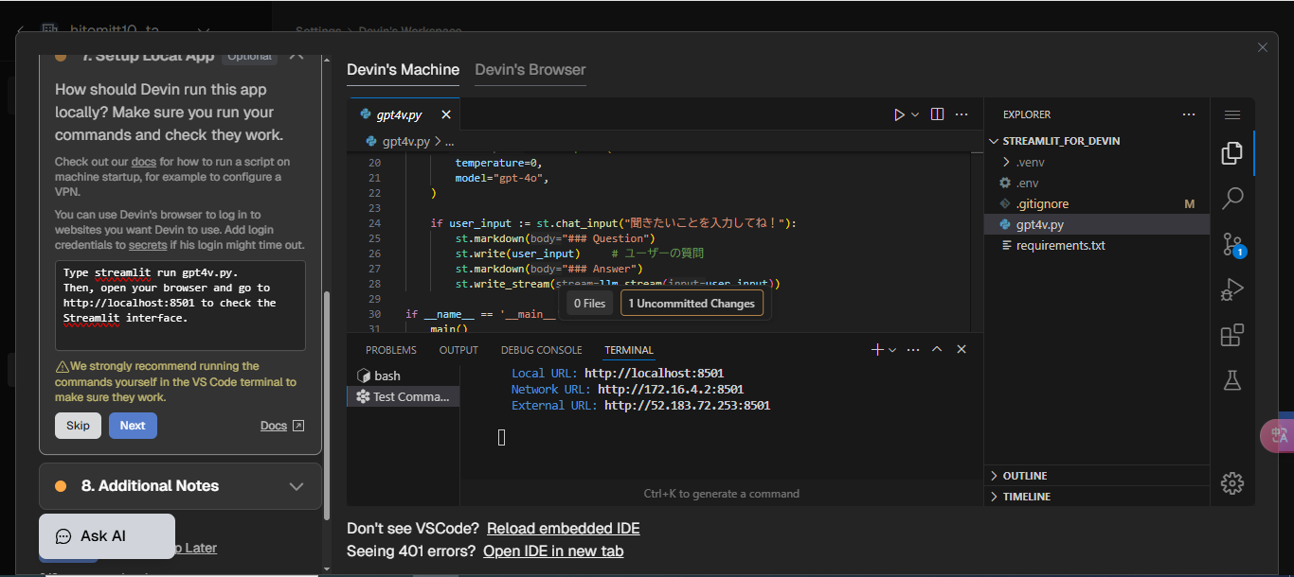Viewport: 1294px width, 577px height.
Task: Follow the secrets link in instructions
Action: (148, 245)
